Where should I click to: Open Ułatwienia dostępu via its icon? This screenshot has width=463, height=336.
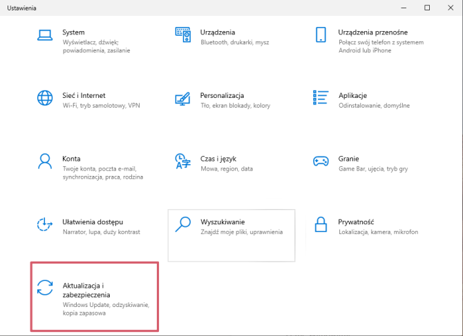click(x=45, y=224)
